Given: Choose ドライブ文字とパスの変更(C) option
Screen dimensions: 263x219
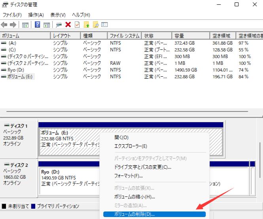Looking at the screenshot, I should (x=143, y=167).
